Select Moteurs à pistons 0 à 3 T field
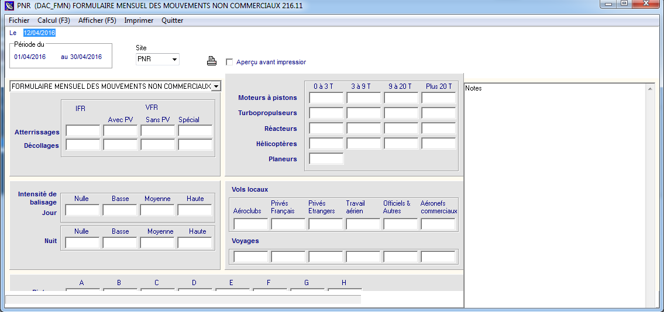664x312 pixels. [x=326, y=98]
